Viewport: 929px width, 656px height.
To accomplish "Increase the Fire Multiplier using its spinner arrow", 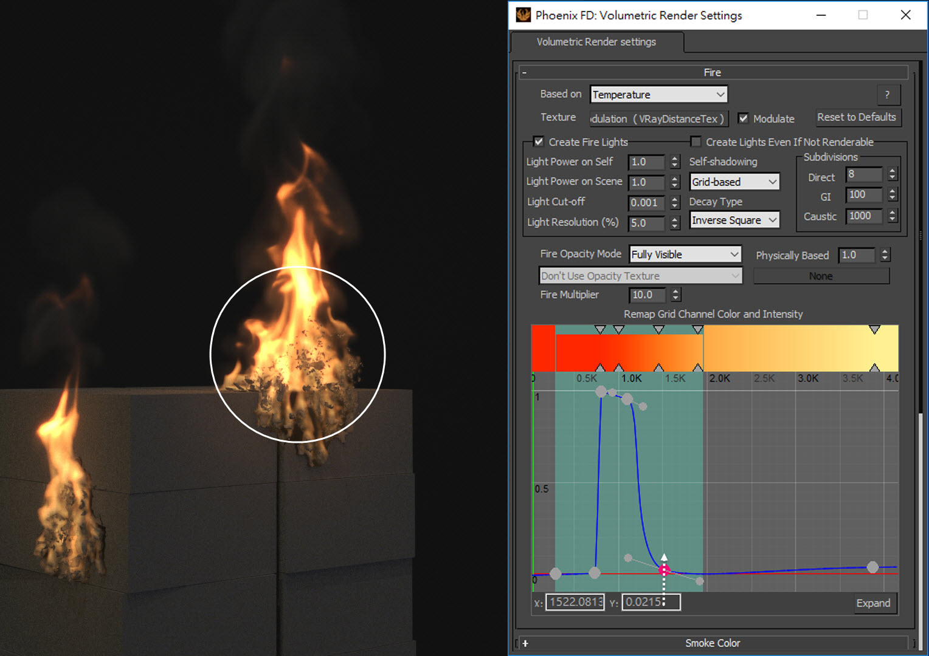I will coord(676,292).
